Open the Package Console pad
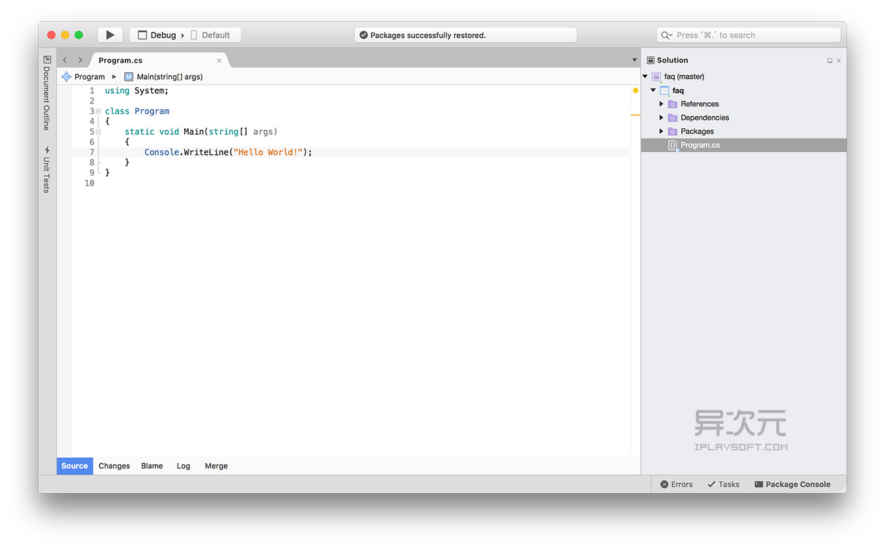Image resolution: width=885 pixels, height=548 pixels. pos(793,484)
